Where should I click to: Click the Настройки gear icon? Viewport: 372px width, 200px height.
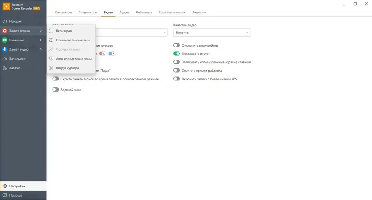[x=5, y=186]
